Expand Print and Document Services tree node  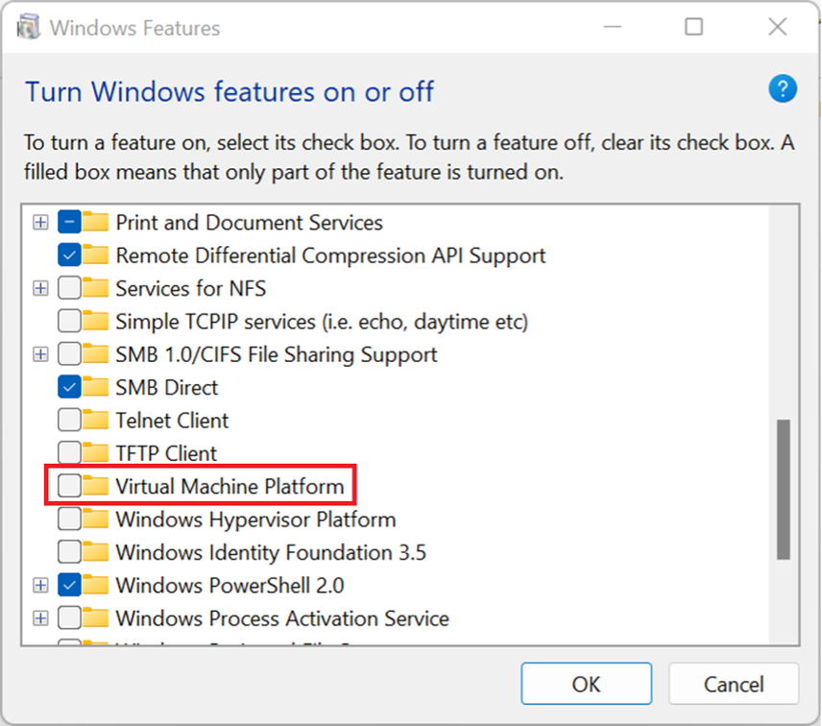pos(40,223)
